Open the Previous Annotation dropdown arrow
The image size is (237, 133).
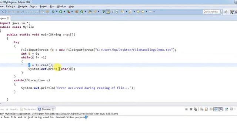click(x=134, y=11)
